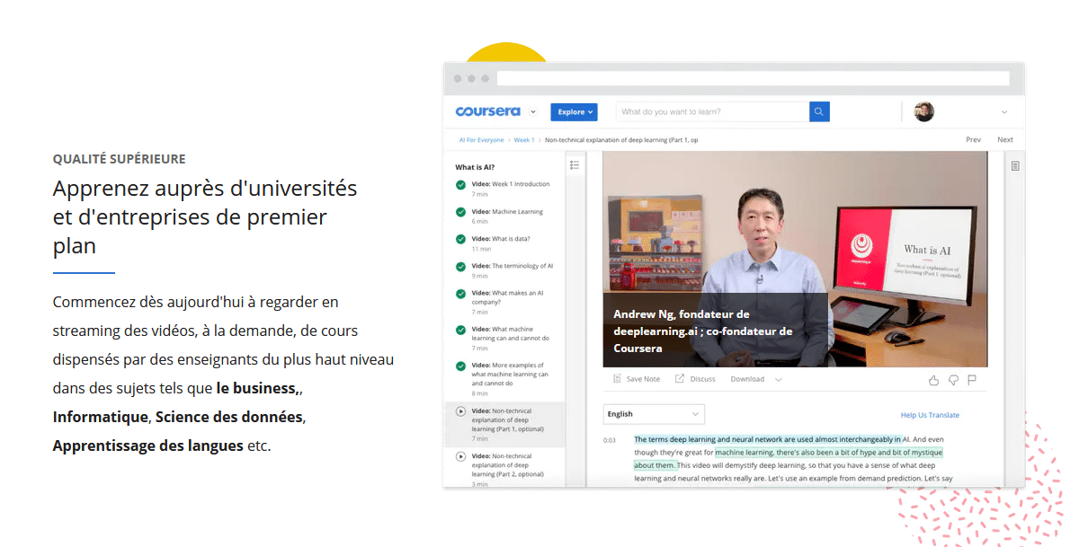Image resolution: width=1088 pixels, height=547 pixels.
Task: Click the Save Note icon
Action: 617,379
